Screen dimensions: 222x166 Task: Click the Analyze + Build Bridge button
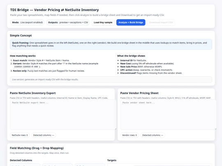tap(131, 23)
